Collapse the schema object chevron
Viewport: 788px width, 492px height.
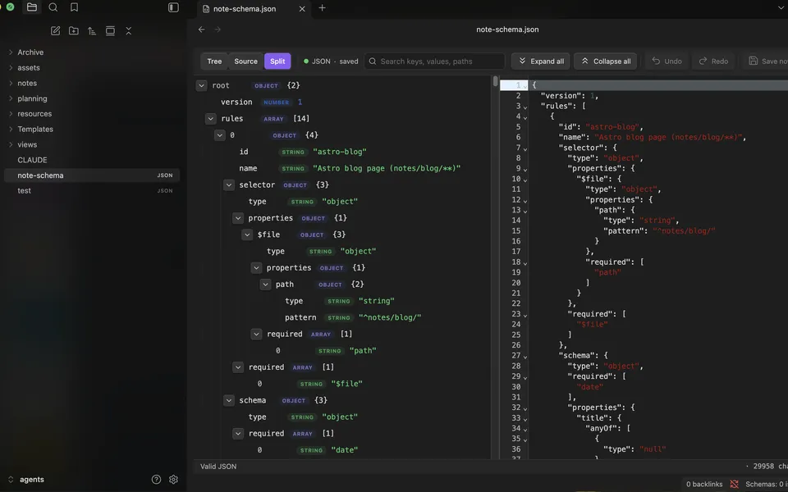click(229, 400)
